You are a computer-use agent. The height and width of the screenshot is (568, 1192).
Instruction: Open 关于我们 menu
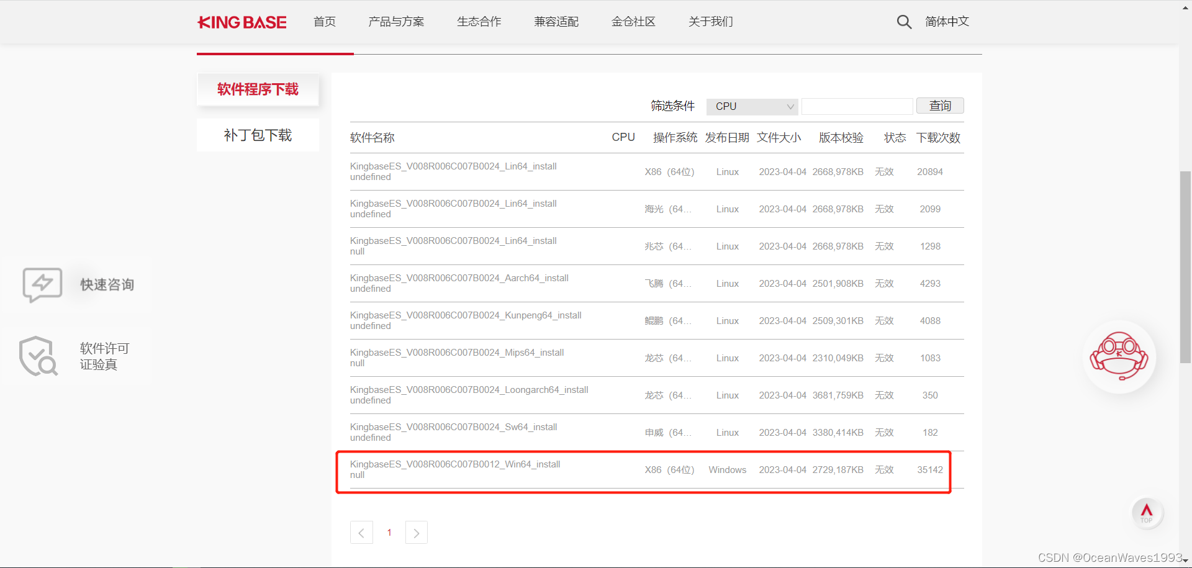pyautogui.click(x=711, y=22)
